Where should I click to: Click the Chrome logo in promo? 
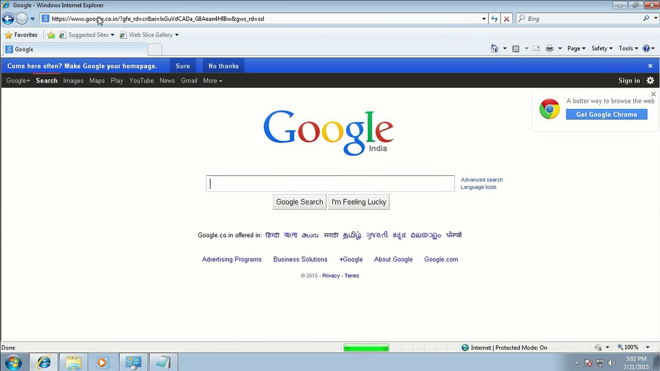point(550,109)
